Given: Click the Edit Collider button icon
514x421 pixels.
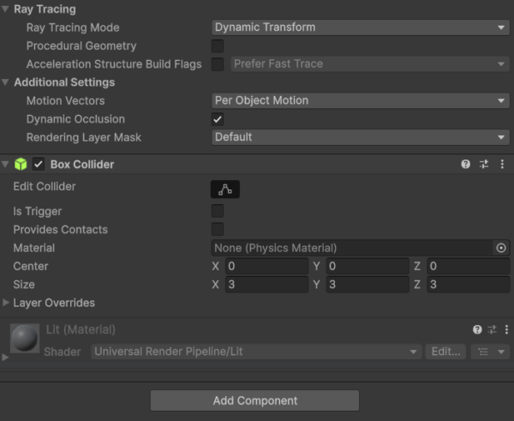Looking at the screenshot, I should (x=225, y=189).
